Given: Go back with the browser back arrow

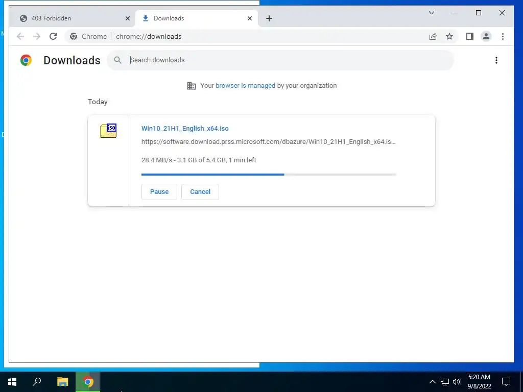Looking at the screenshot, I should click(x=20, y=36).
